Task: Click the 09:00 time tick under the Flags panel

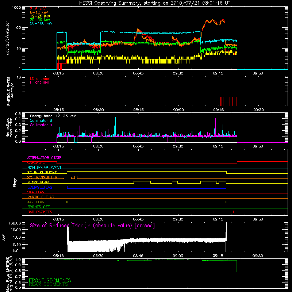Action: (178, 219)
